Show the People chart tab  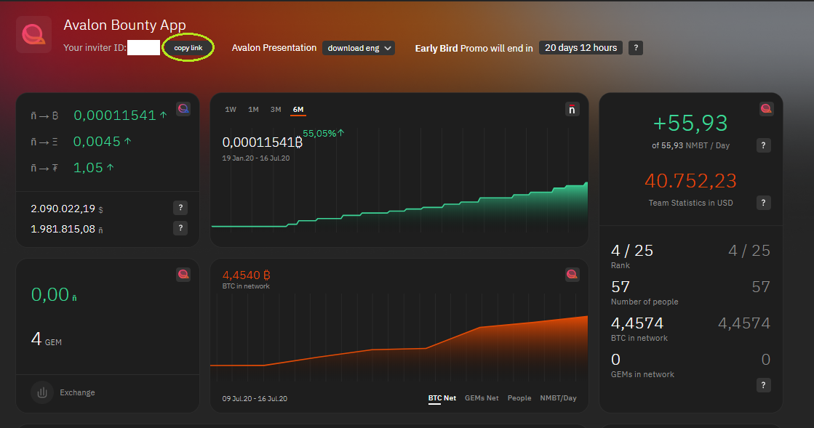[x=519, y=398]
